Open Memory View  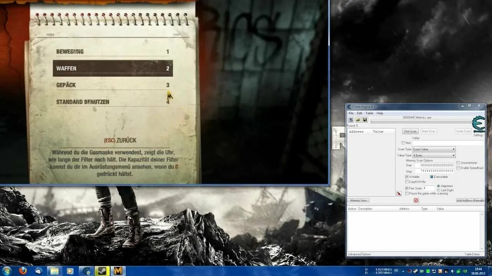(358, 200)
